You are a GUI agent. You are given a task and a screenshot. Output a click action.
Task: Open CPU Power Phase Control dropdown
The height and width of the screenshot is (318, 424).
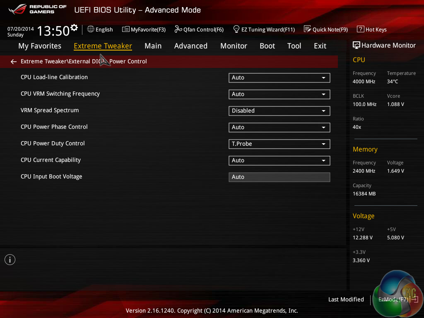coord(279,128)
